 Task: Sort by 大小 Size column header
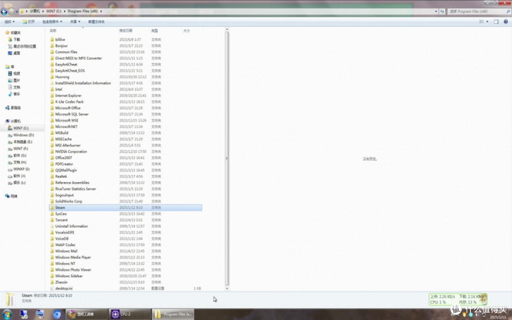point(186,31)
